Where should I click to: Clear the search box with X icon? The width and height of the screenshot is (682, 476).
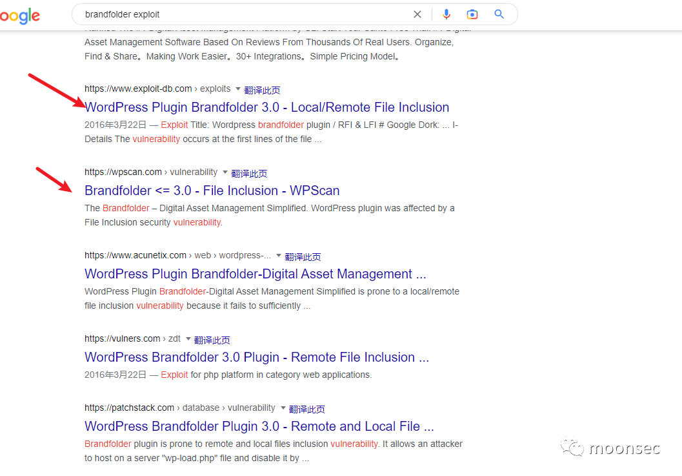click(417, 14)
